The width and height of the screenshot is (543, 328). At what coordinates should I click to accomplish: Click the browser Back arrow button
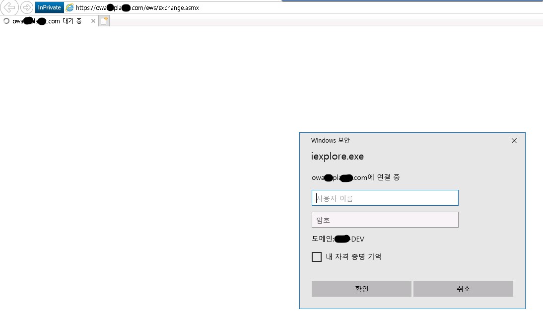click(9, 7)
